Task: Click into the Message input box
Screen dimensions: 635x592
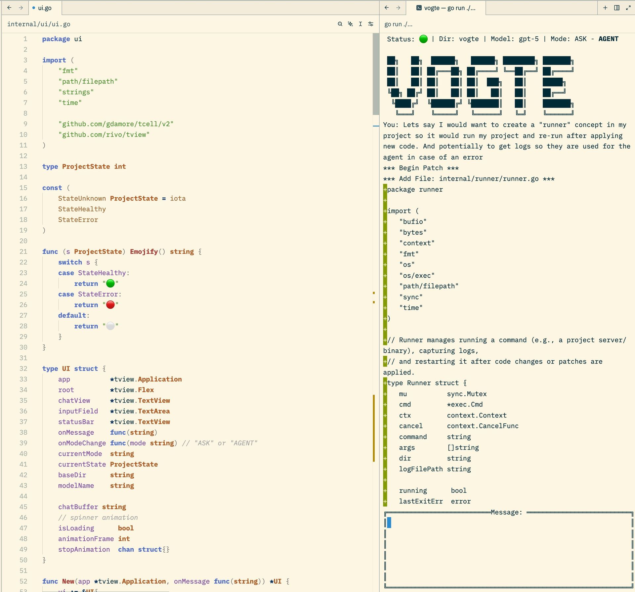Action: (x=508, y=550)
